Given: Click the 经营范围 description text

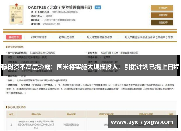Looking at the screenshot, I should point(90,89).
